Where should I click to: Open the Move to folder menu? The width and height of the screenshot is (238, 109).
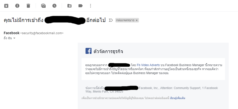(x=69, y=6)
